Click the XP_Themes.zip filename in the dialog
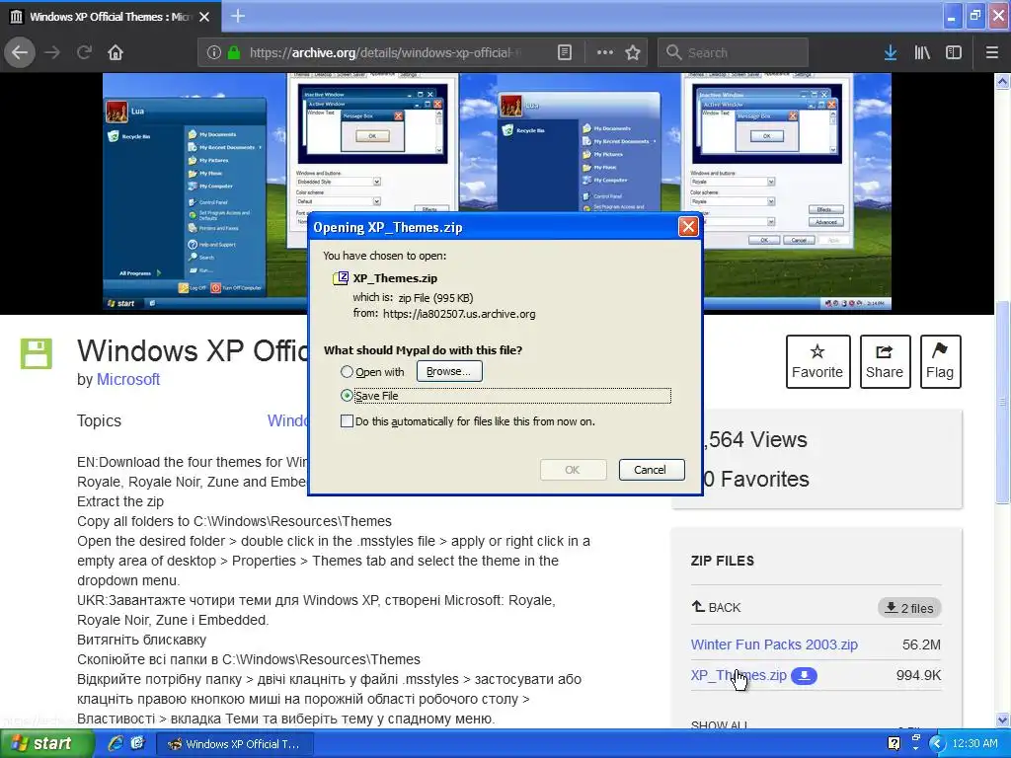 (x=395, y=278)
